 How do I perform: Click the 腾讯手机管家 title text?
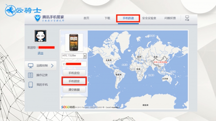(53, 17)
